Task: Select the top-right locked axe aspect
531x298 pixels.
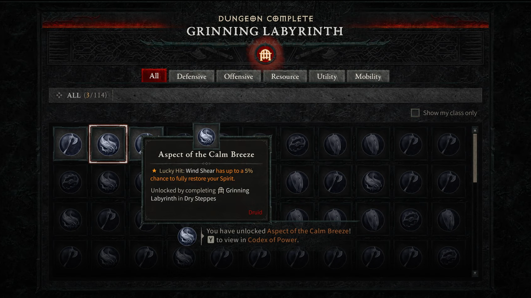Action: (x=449, y=144)
